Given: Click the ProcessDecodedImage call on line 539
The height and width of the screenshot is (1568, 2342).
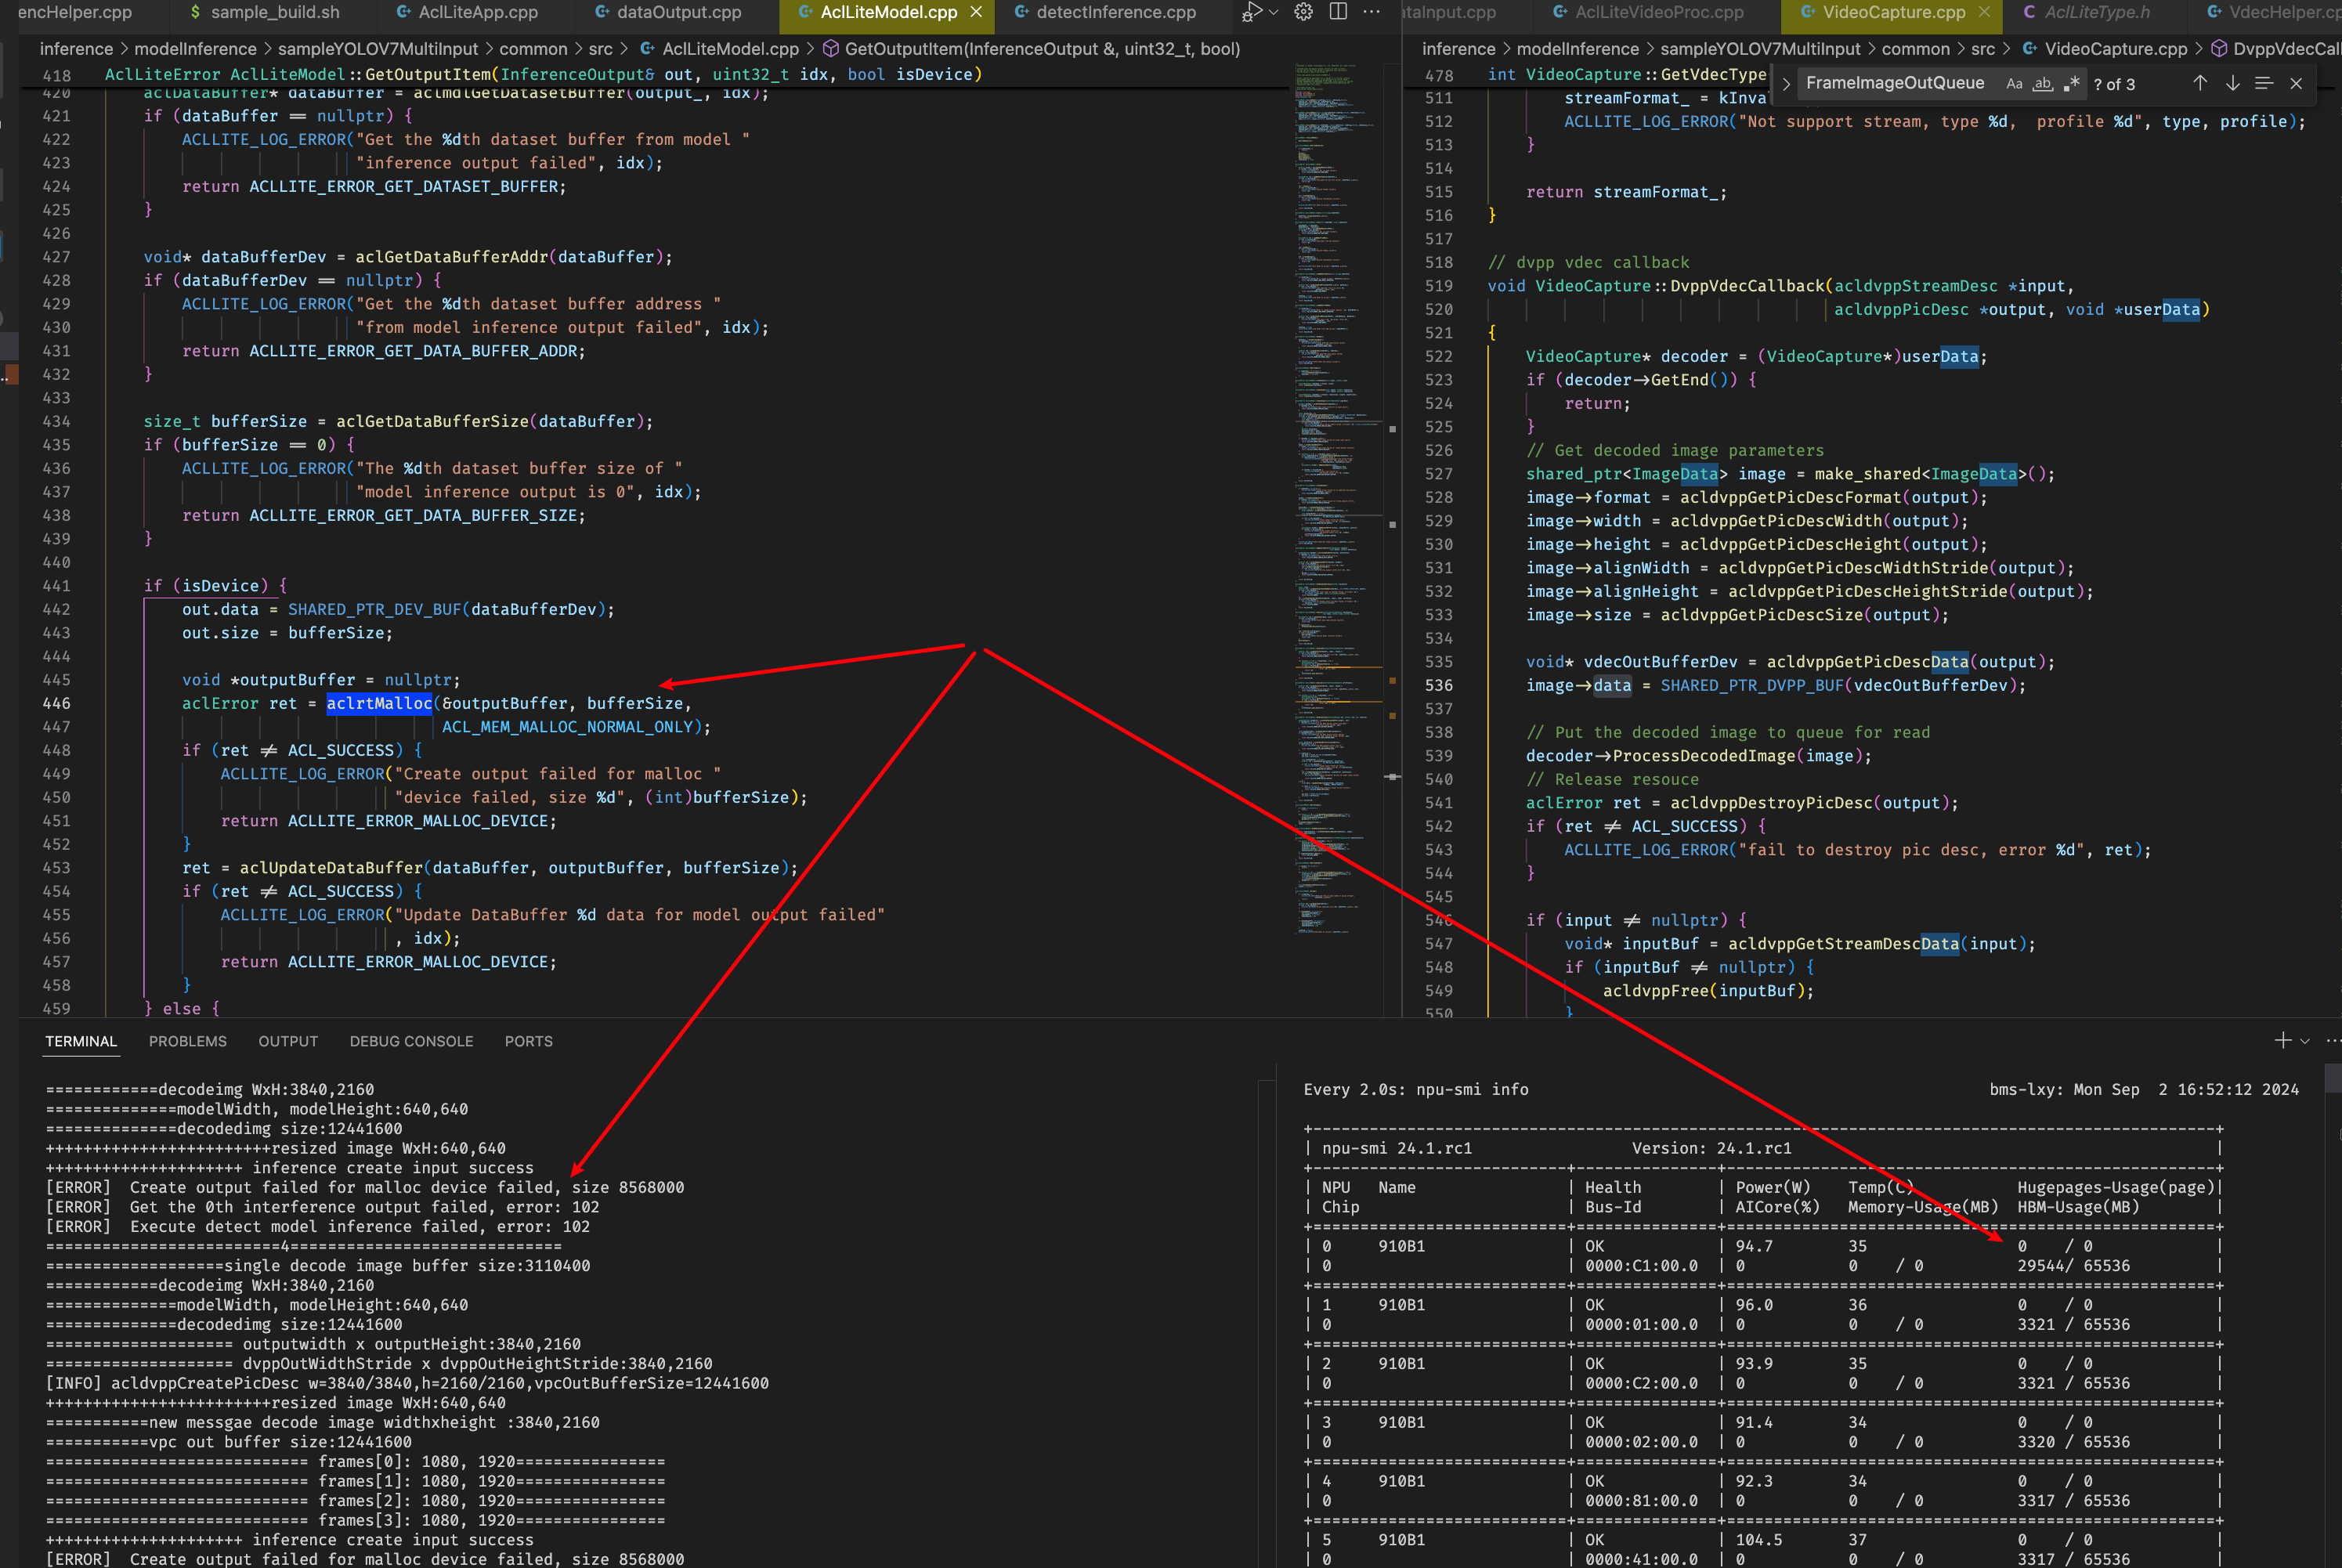Looking at the screenshot, I should tap(1704, 756).
